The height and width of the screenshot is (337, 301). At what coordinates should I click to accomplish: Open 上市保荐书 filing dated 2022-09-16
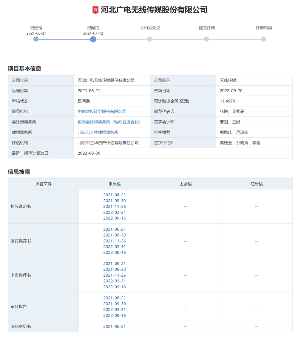tap(114, 287)
